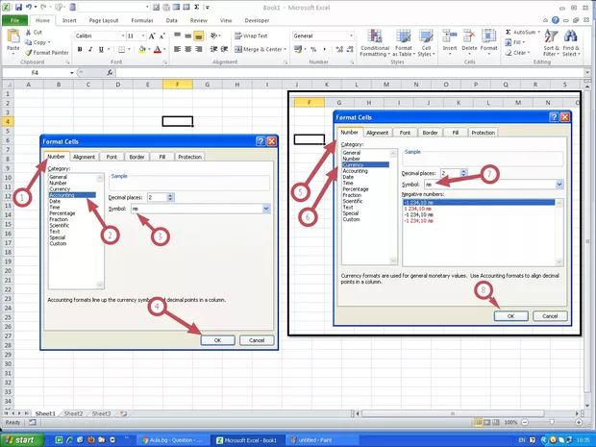Click the Grow Font icon
The image size is (596, 447).
152,37
